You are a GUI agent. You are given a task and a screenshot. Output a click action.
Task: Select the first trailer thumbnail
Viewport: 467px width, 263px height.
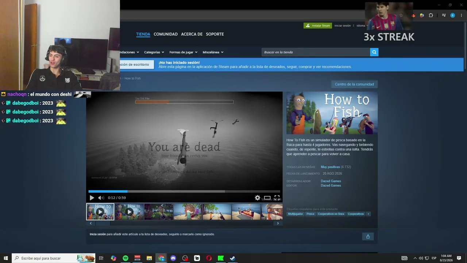(100, 212)
